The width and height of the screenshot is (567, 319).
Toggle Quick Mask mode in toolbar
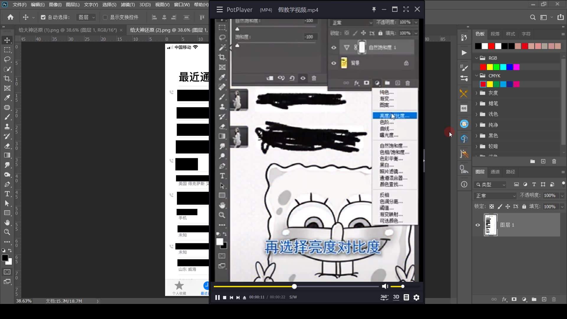(7, 272)
